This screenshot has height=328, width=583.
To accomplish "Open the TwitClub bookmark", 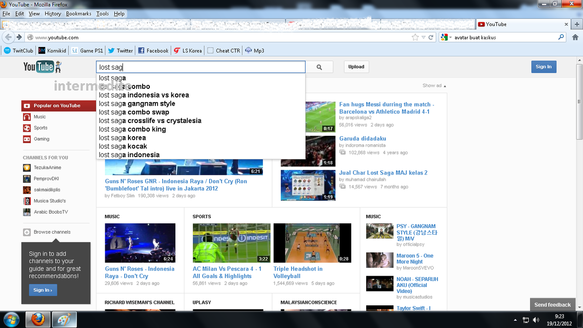I will coord(19,51).
